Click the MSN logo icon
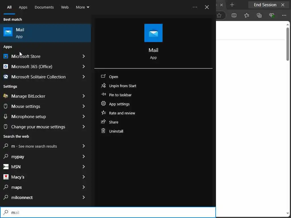This screenshot has width=291, height=218. click(6, 167)
